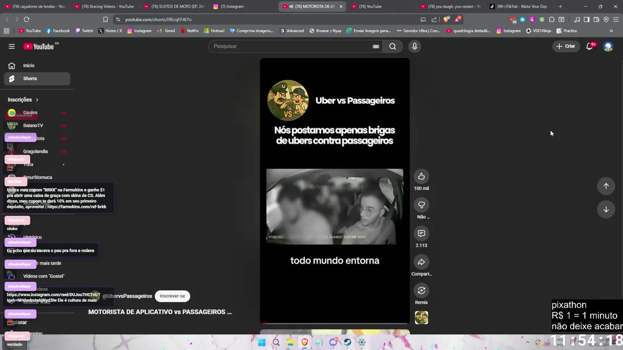Open YouTube notifications bell

[x=589, y=46]
